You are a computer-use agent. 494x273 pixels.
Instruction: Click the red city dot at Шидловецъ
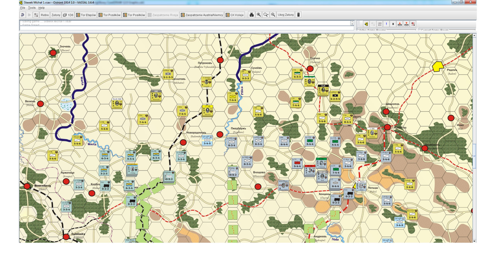(x=386, y=112)
